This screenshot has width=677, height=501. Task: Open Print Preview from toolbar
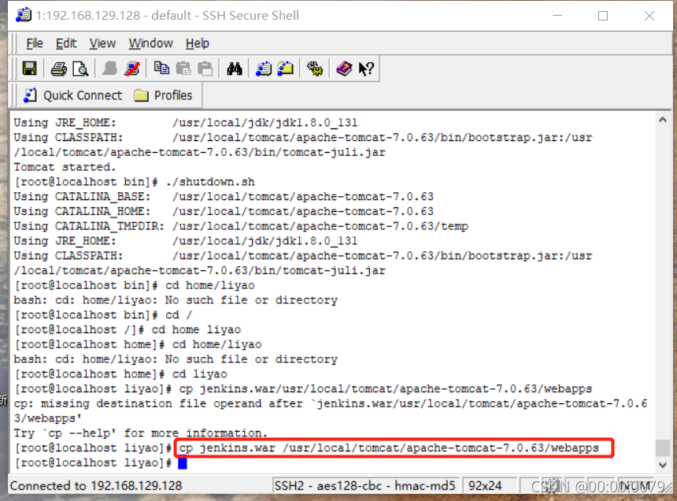[80, 69]
